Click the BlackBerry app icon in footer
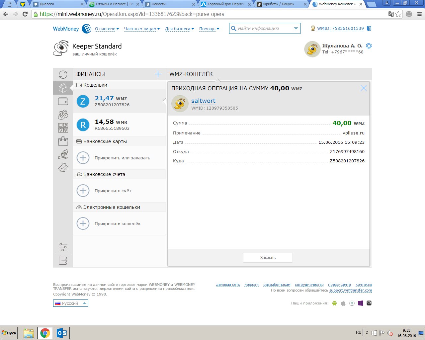The width and height of the screenshot is (425, 340). coord(369,303)
